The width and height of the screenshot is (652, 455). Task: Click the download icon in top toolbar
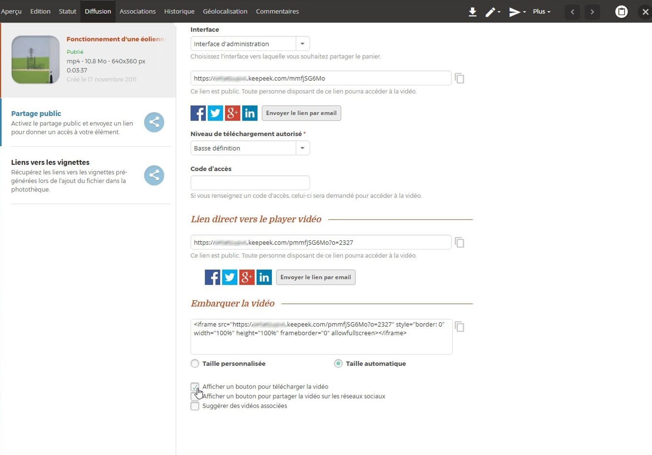pos(472,12)
